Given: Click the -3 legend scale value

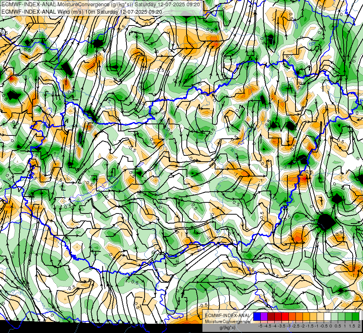Looking at the screenshot, I should 289,326.
